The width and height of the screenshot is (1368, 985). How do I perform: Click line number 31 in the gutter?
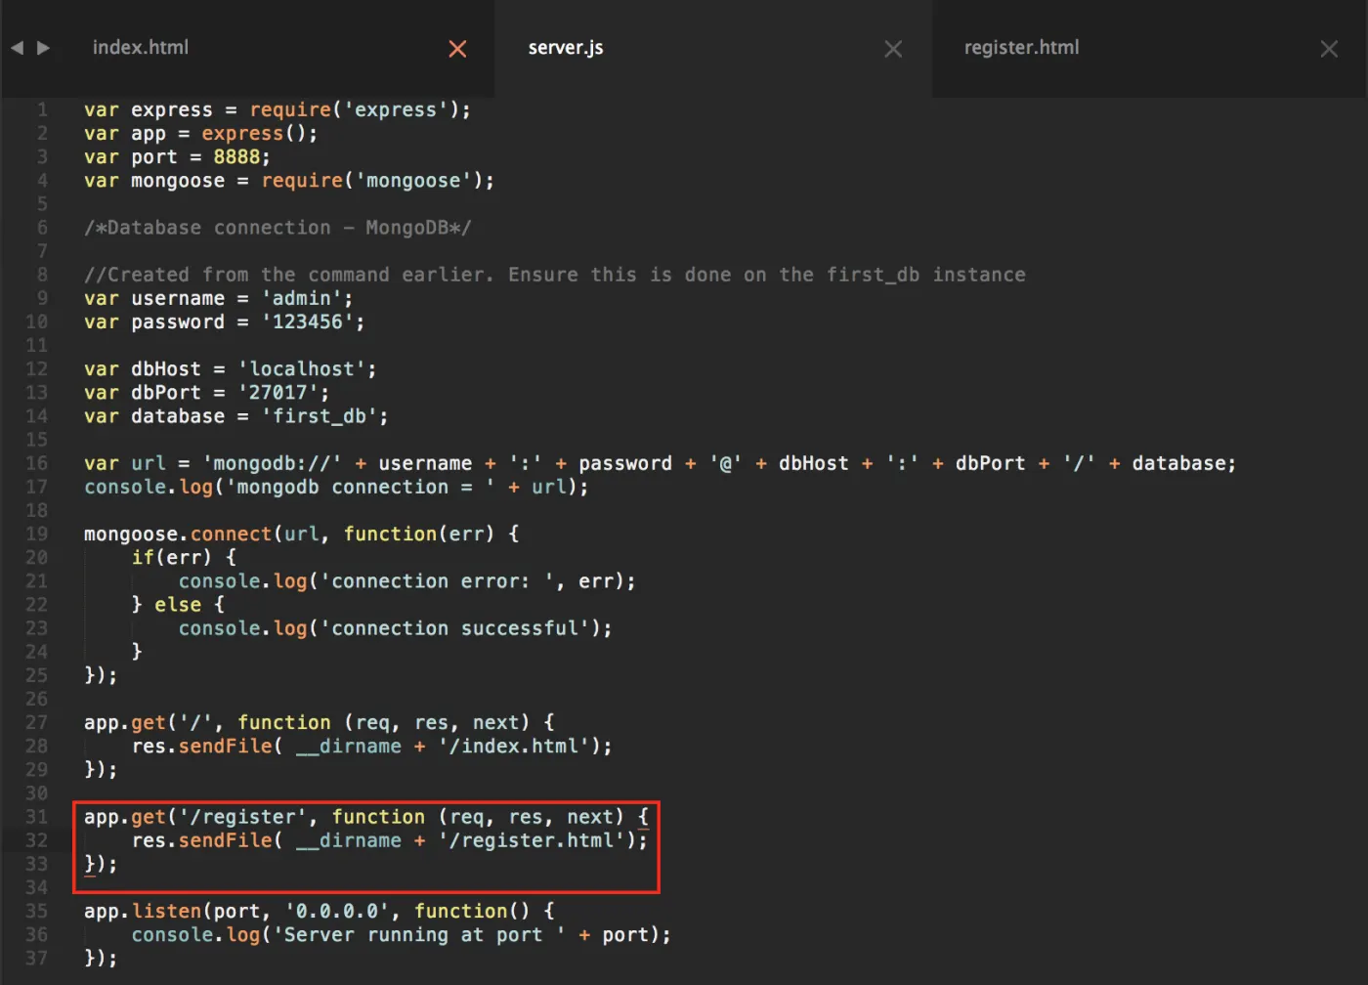click(36, 817)
